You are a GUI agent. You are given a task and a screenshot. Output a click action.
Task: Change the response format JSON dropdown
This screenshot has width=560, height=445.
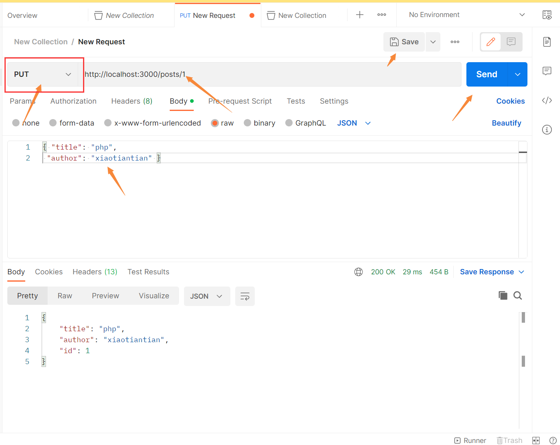[x=207, y=296]
